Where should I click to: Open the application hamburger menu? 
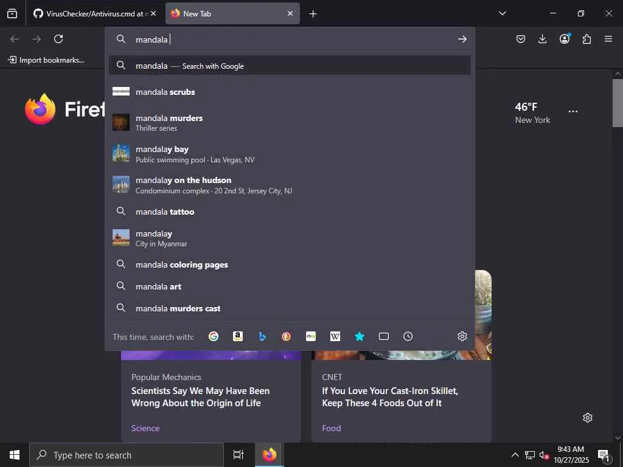608,39
